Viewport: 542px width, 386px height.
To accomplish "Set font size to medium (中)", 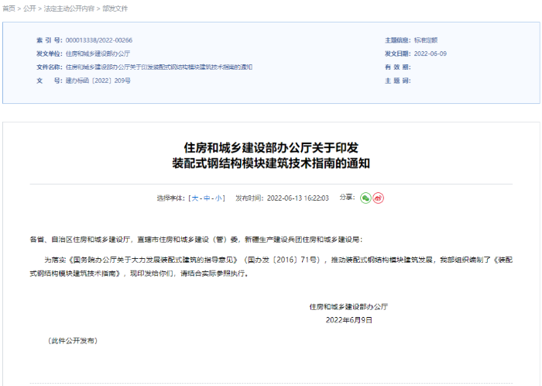I will click(x=207, y=198).
